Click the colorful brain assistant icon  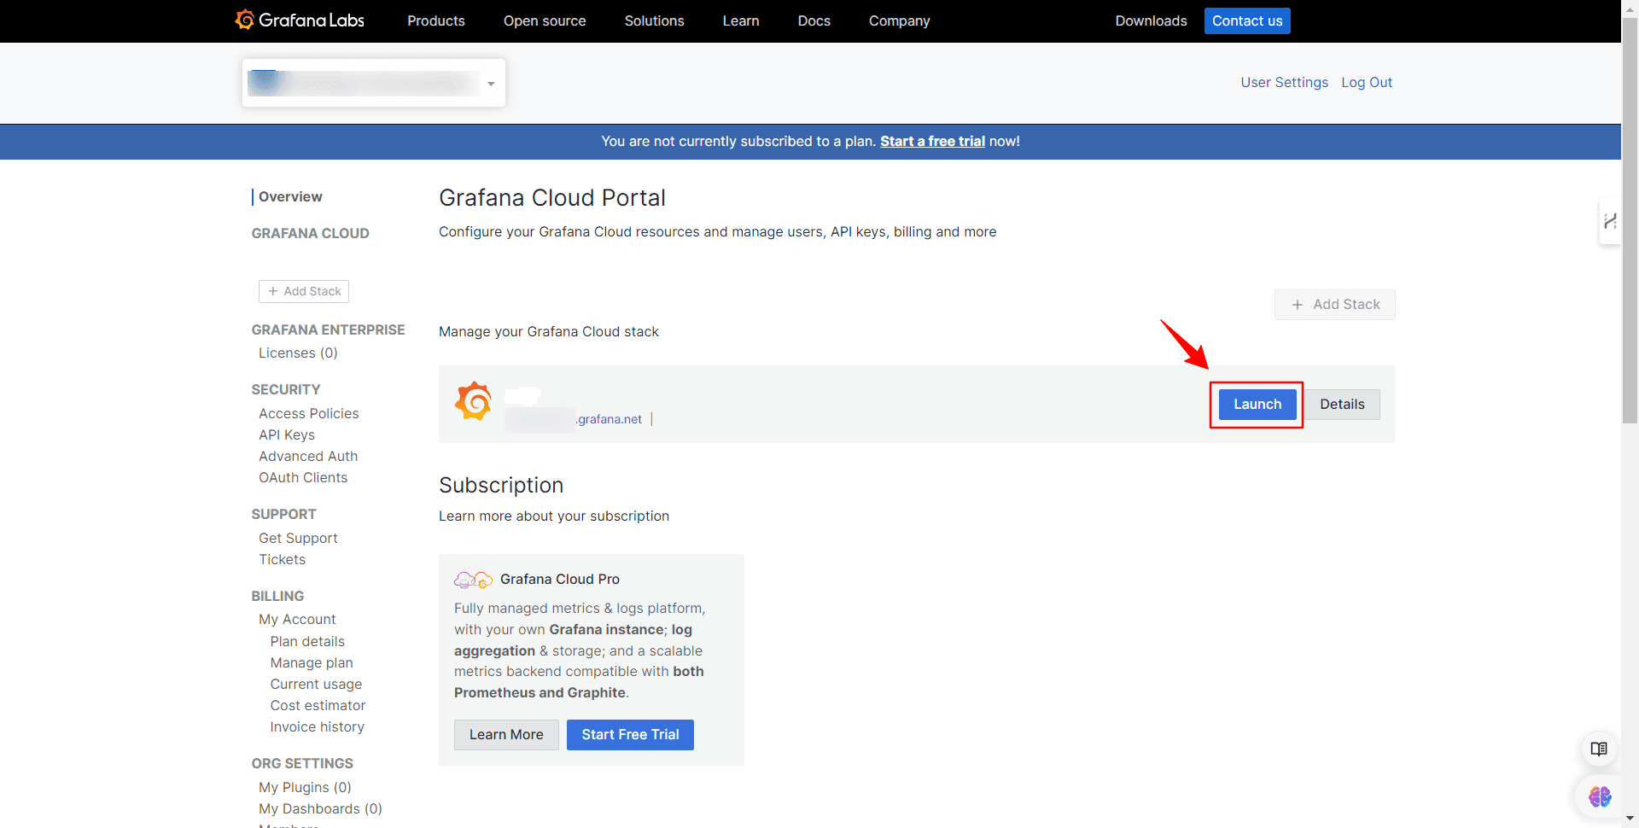click(x=1599, y=796)
